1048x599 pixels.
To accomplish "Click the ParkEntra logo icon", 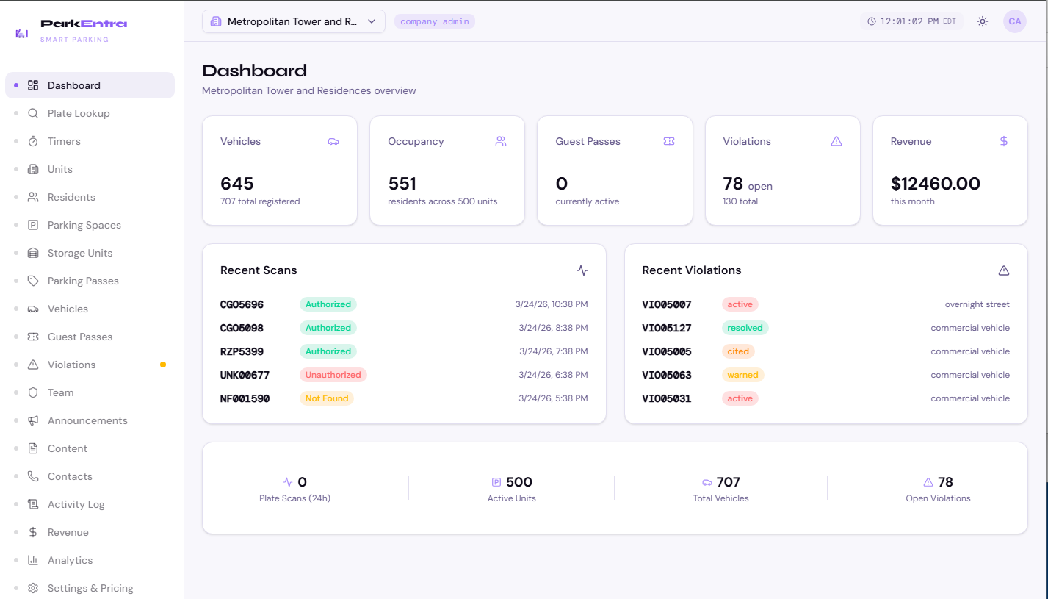I will [22, 33].
